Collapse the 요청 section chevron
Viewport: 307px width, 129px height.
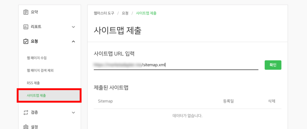coord(73,41)
